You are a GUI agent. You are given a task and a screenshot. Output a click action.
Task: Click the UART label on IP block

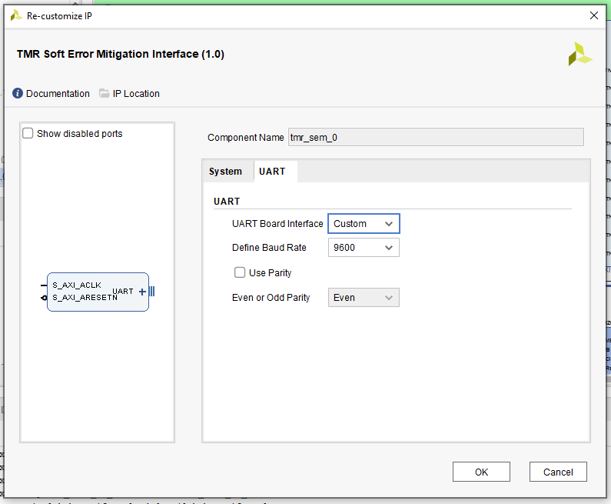click(123, 291)
